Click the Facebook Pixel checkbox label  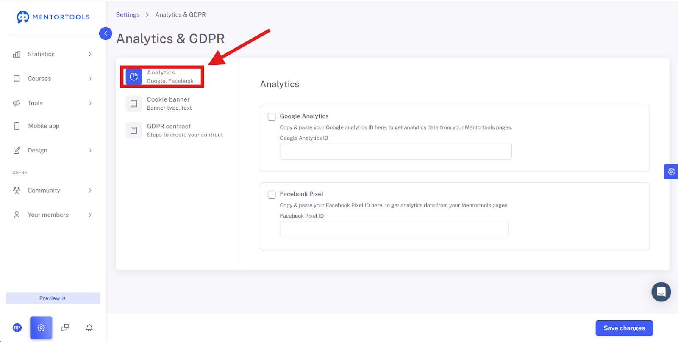302,194
